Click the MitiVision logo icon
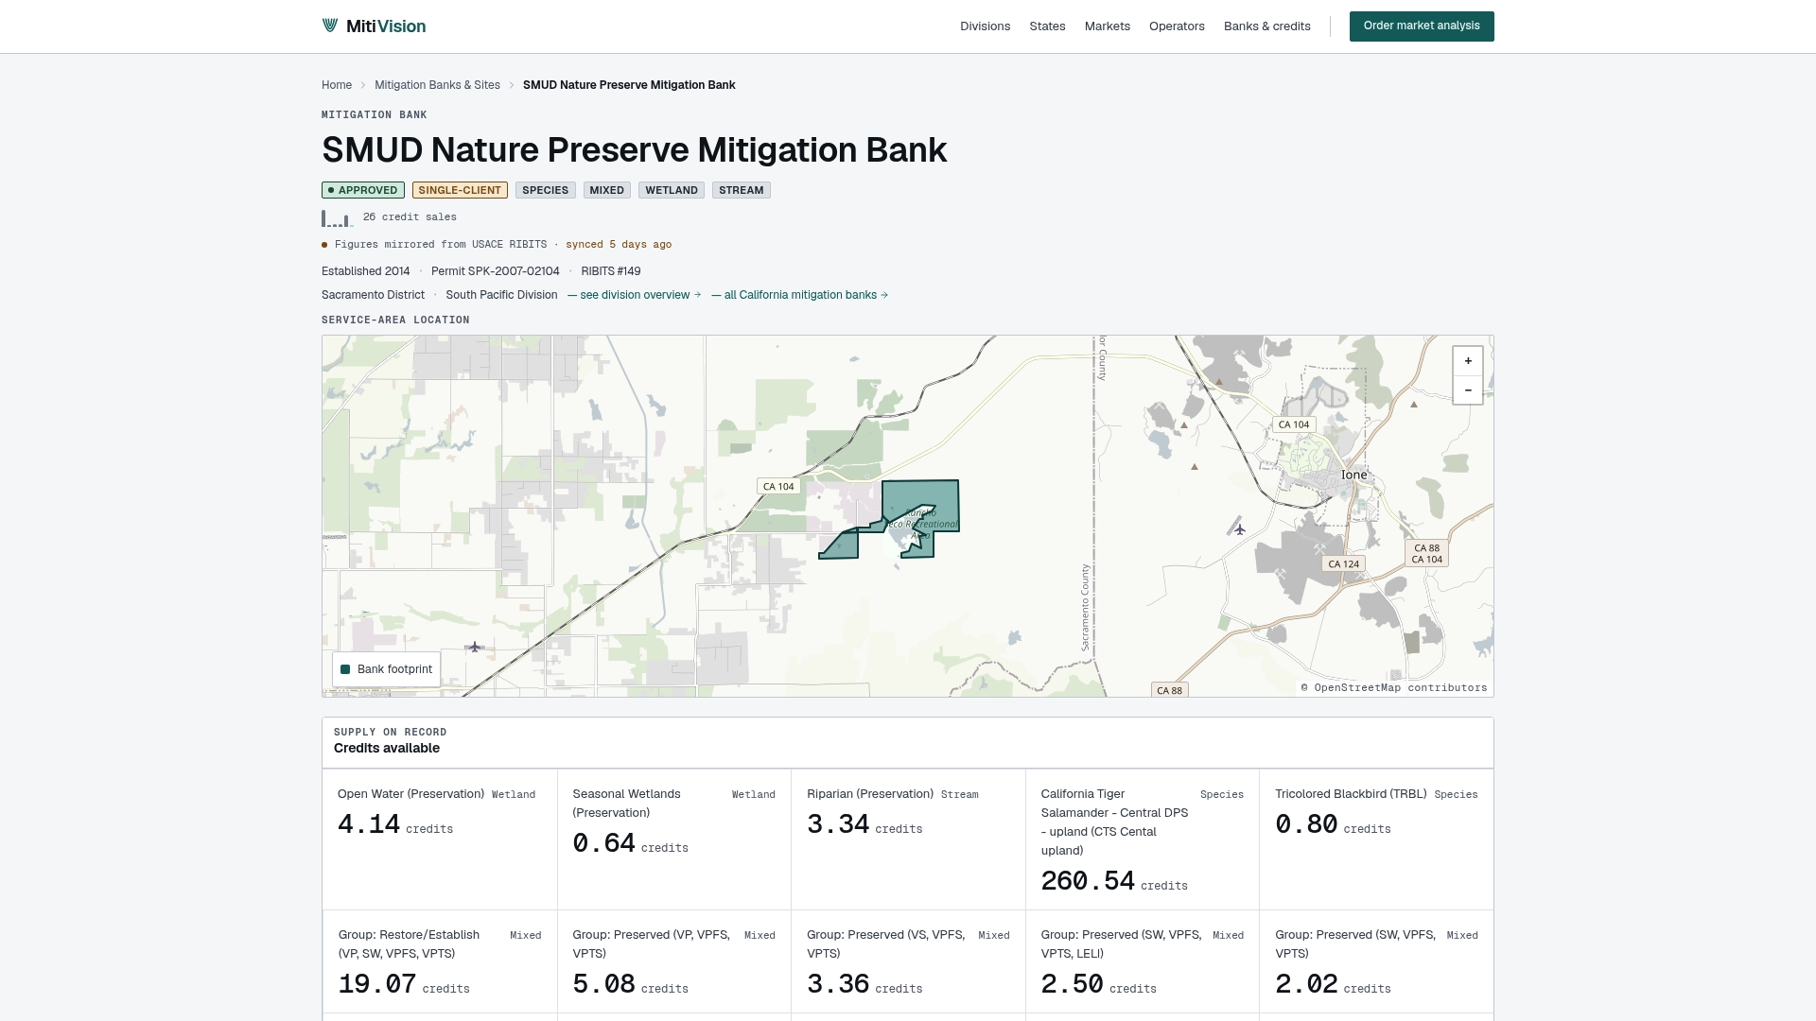1816x1021 pixels. 330,26
